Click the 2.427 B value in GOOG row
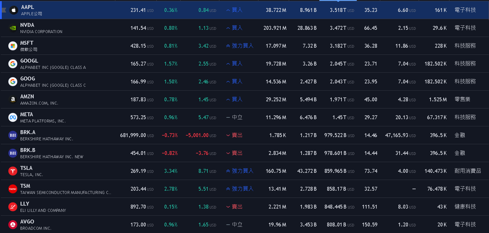This screenshot has height=233, width=489. 308,82
